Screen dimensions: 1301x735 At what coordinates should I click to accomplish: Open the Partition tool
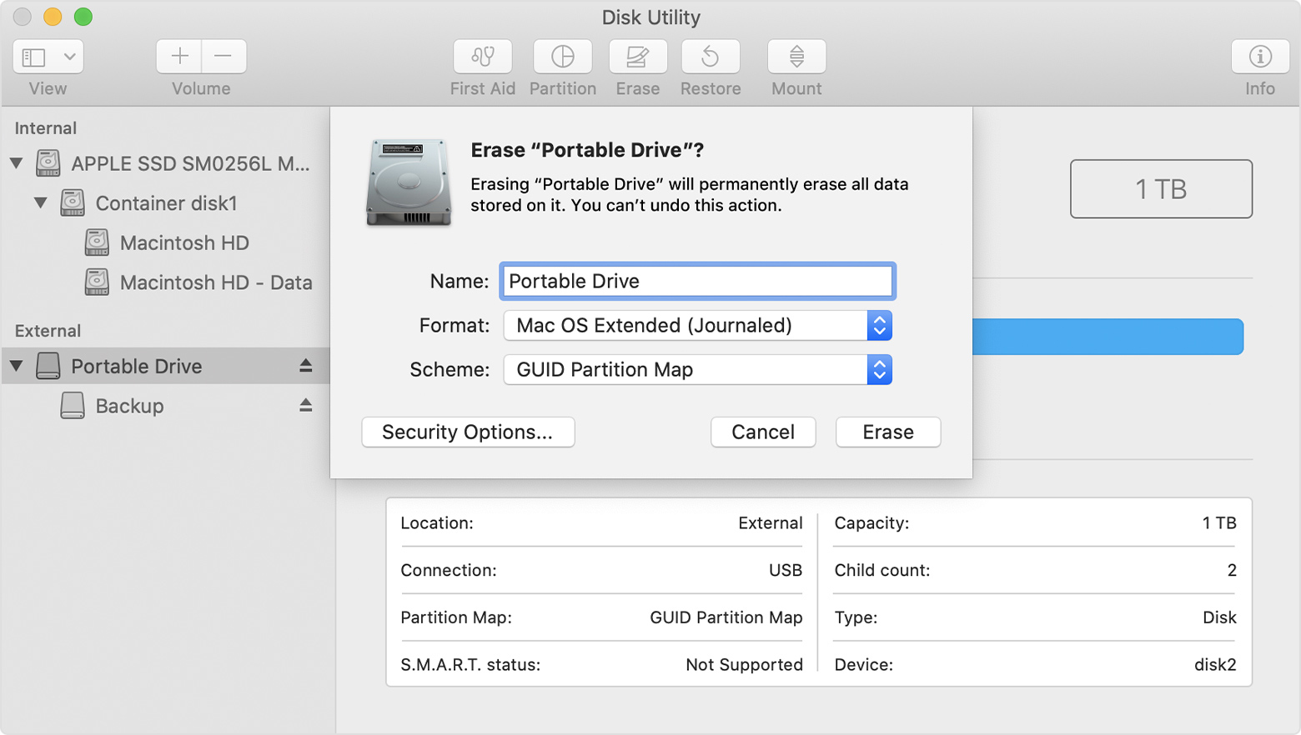click(563, 57)
